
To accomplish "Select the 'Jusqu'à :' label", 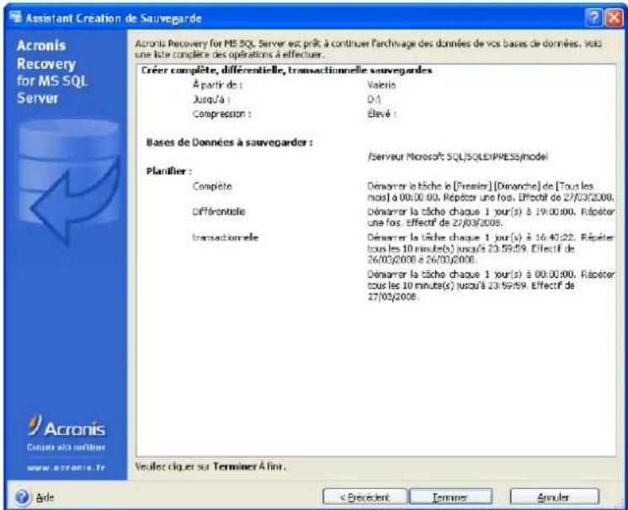I will click(211, 99).
